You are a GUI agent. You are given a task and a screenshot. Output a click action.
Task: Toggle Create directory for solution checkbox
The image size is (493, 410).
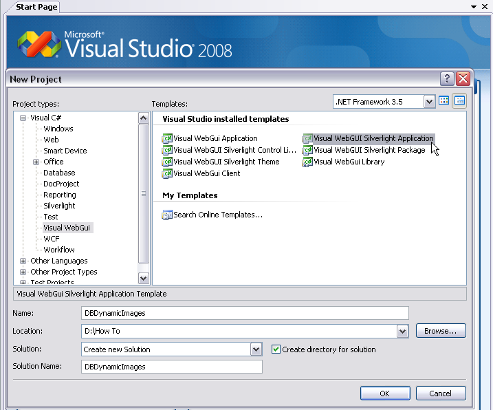tap(276, 349)
